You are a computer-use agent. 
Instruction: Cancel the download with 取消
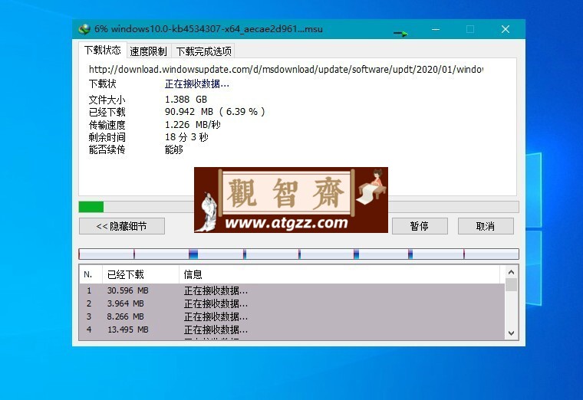point(486,226)
